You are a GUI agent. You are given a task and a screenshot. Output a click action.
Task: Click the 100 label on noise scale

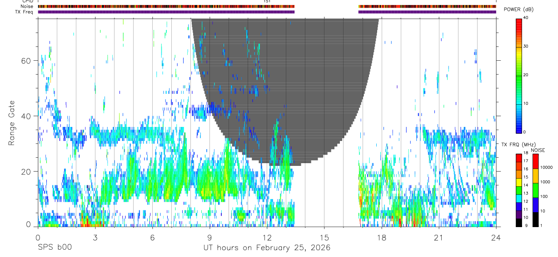pyautogui.click(x=544, y=196)
